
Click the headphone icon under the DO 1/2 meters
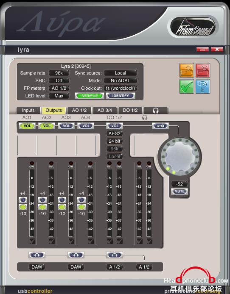115,255
